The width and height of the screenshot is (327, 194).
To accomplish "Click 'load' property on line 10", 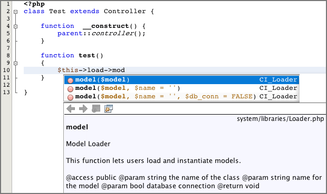I will (95, 70).
